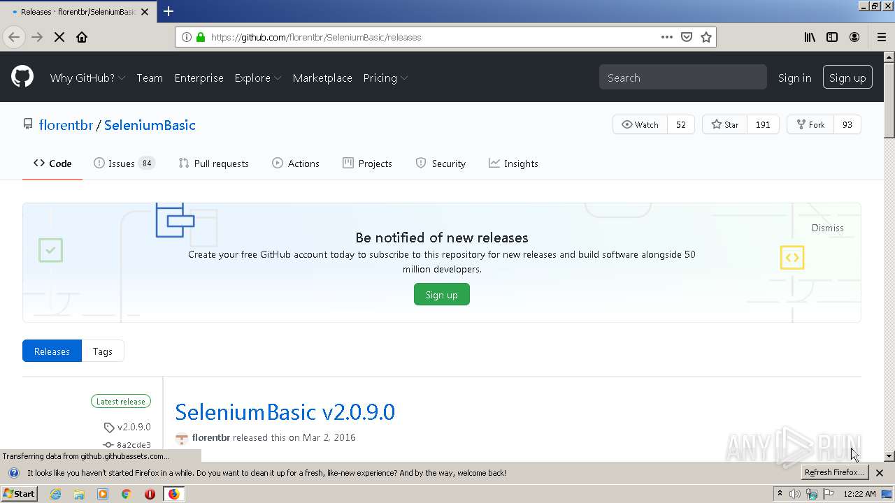Open the Firefox hamburger menu
Image resolution: width=895 pixels, height=503 pixels.
(x=882, y=37)
